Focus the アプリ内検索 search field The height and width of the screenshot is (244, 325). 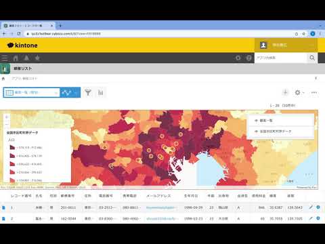coord(281,58)
